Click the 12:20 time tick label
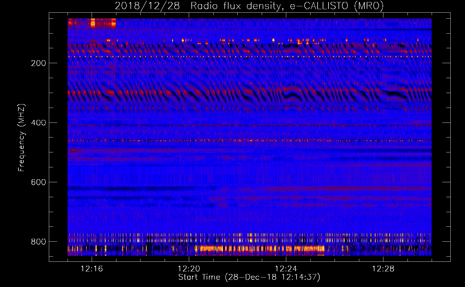 pyautogui.click(x=189, y=269)
